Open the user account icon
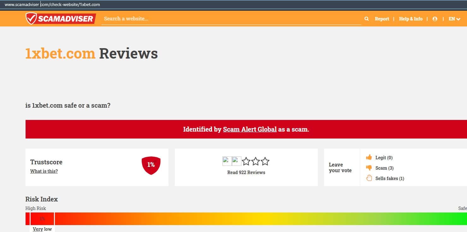467x232 pixels. coord(435,19)
